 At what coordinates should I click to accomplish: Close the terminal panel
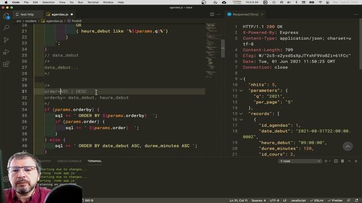point(356,161)
